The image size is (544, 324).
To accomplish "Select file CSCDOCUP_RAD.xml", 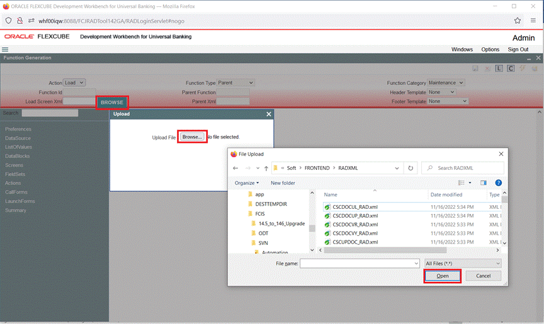I will pyautogui.click(x=355, y=216).
